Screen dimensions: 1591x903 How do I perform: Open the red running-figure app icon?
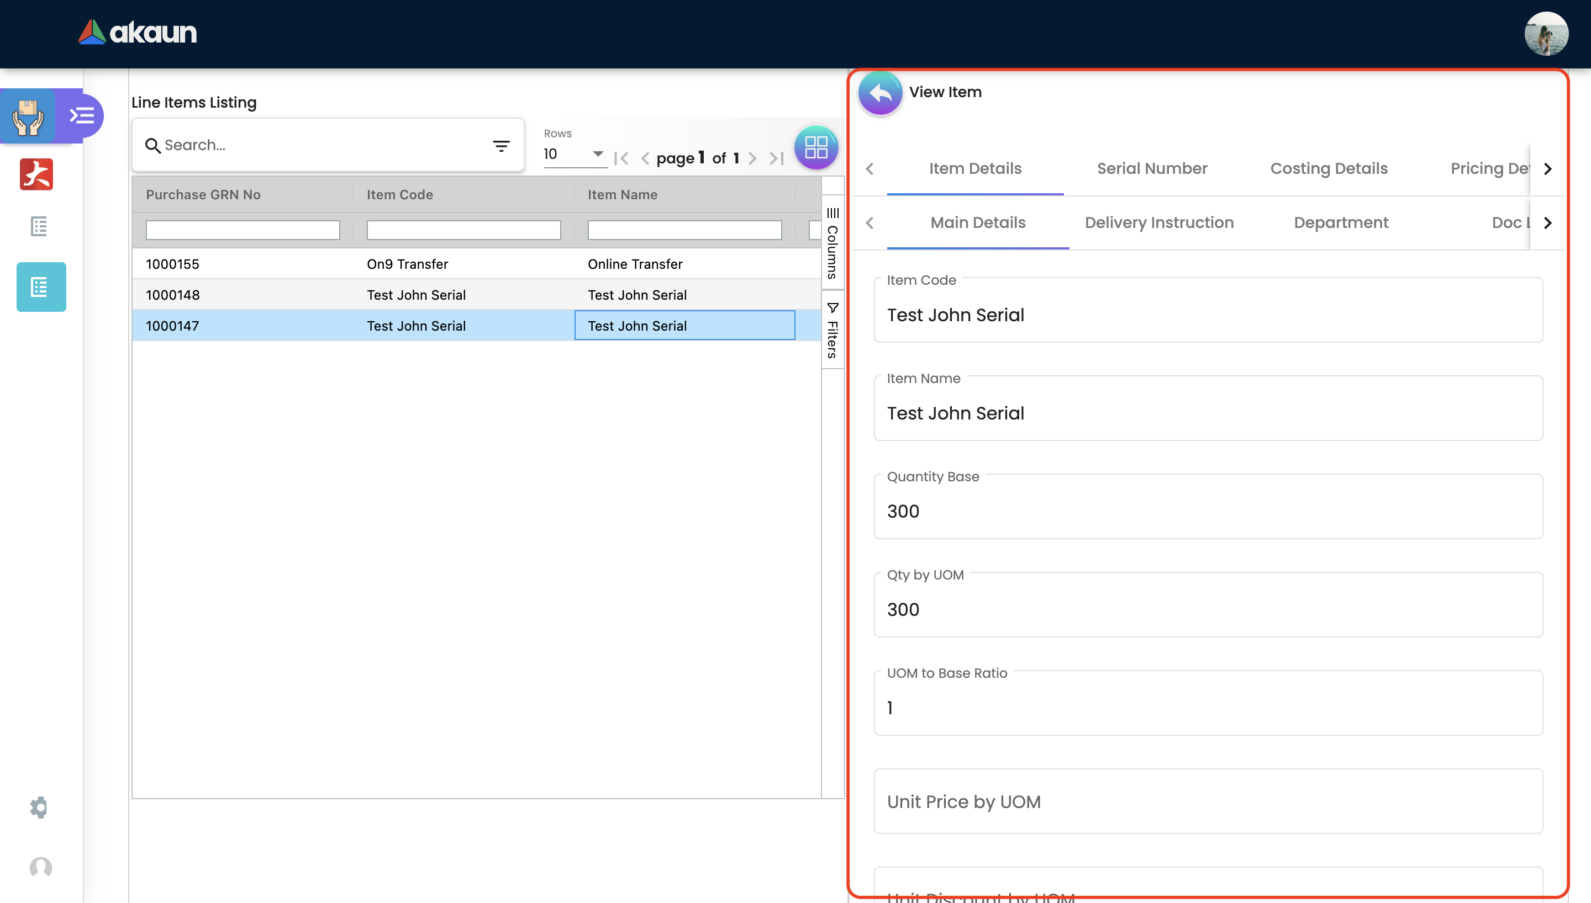36,174
